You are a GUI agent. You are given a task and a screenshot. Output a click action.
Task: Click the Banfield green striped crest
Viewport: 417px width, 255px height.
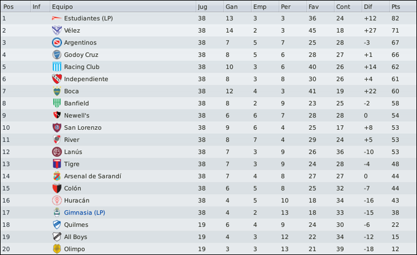(x=57, y=103)
